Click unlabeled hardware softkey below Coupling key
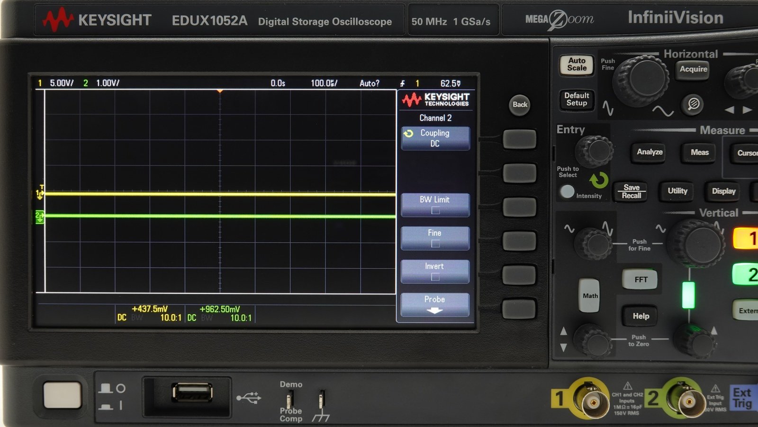This screenshot has width=758, height=427. (519, 173)
